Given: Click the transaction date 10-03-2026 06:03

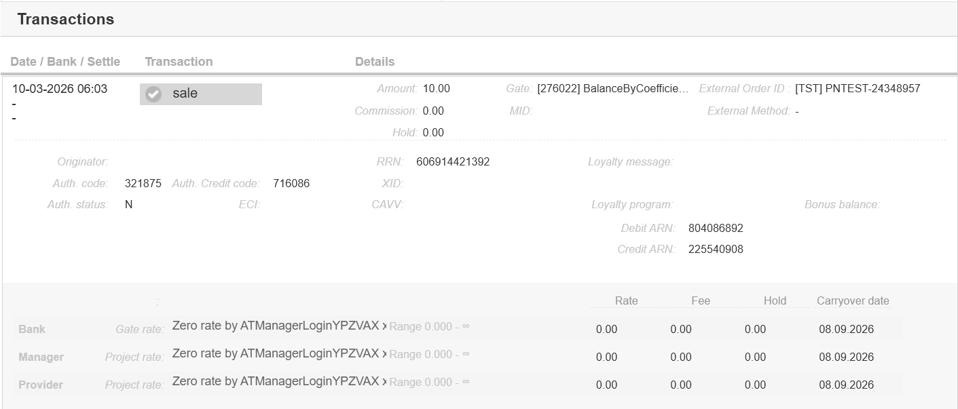Looking at the screenshot, I should [x=60, y=89].
